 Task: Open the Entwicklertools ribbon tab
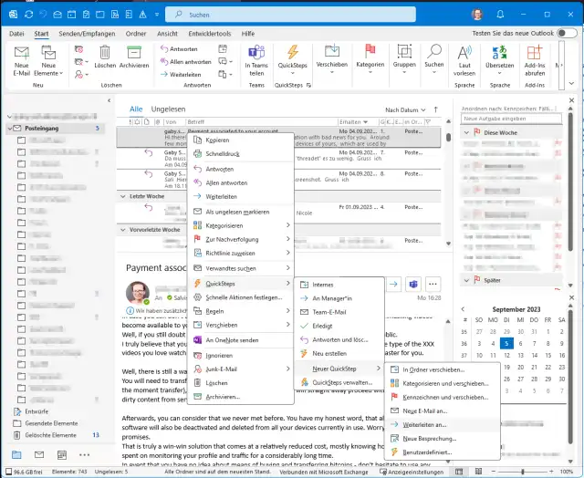(x=210, y=34)
